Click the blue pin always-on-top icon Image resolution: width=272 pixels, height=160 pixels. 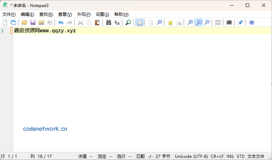[x=240, y=22]
